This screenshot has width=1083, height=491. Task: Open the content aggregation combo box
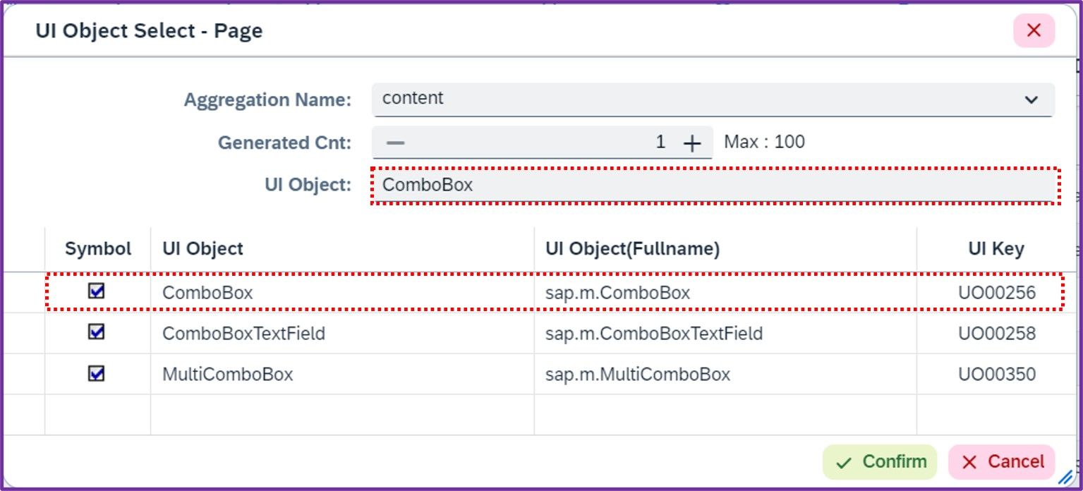click(713, 99)
